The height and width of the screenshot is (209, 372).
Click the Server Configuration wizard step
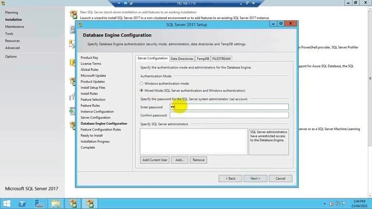pyautogui.click(x=95, y=118)
